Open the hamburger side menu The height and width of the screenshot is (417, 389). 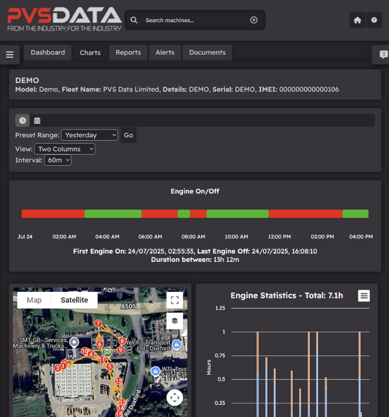click(x=10, y=54)
